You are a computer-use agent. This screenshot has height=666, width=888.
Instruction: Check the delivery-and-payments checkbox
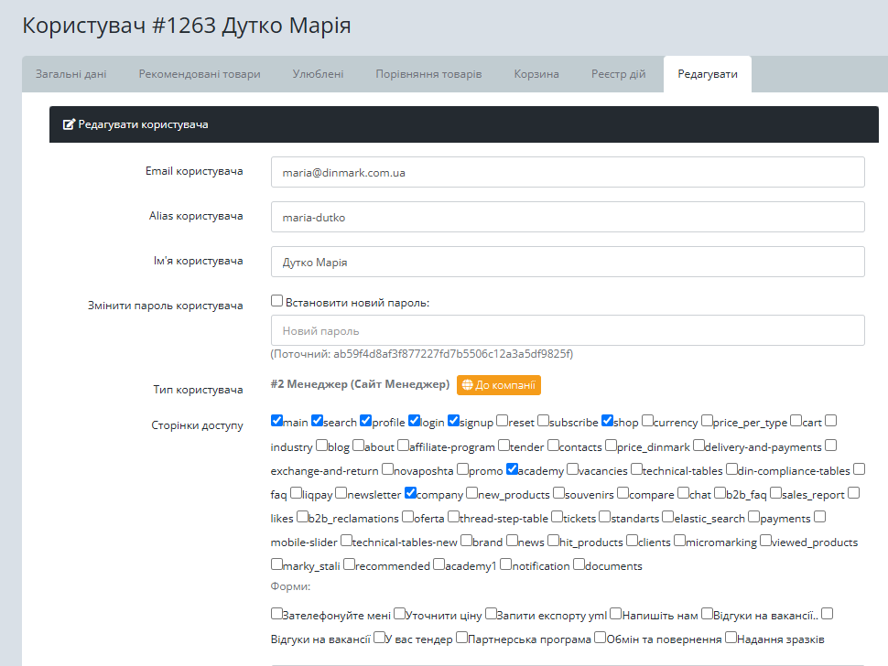(698, 446)
